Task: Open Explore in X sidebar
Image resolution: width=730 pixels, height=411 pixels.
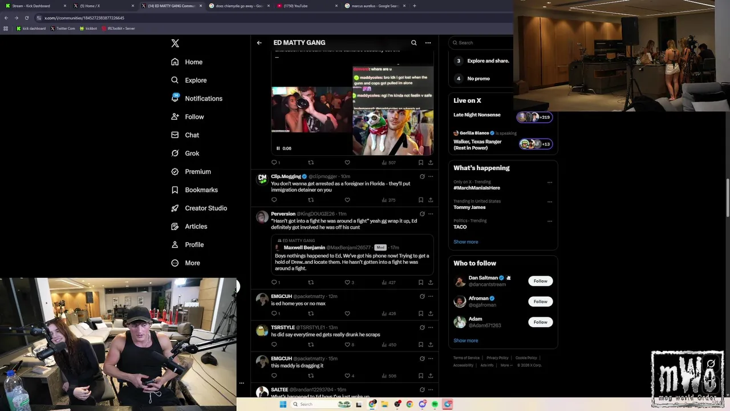Action: click(189, 80)
